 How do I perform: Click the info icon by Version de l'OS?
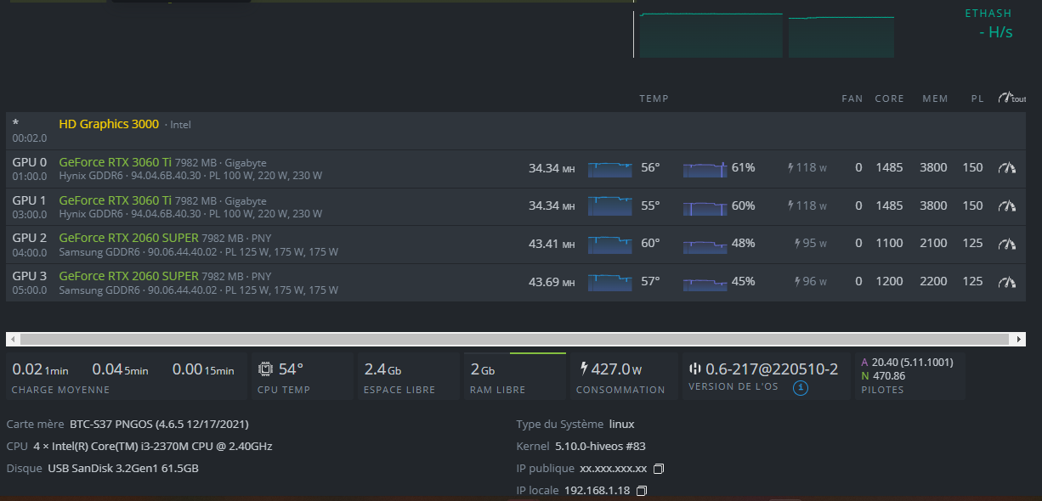[800, 389]
